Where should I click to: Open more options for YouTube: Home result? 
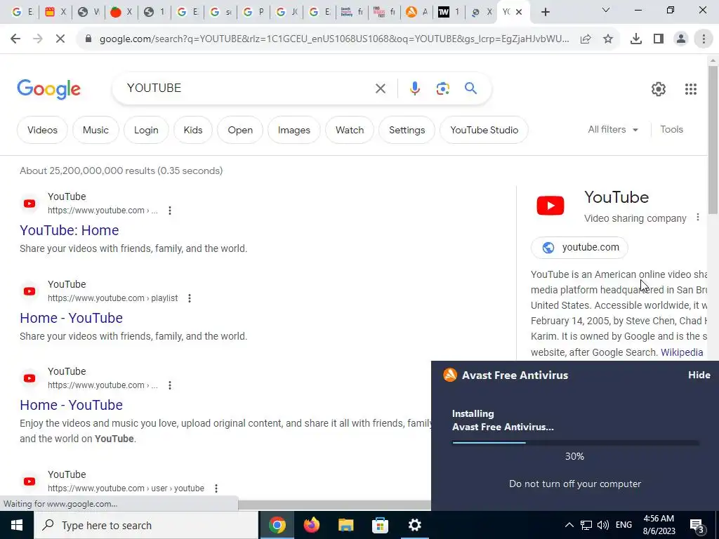pyautogui.click(x=170, y=211)
